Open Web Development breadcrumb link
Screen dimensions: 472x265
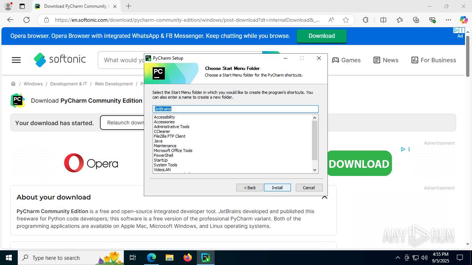coord(114,84)
